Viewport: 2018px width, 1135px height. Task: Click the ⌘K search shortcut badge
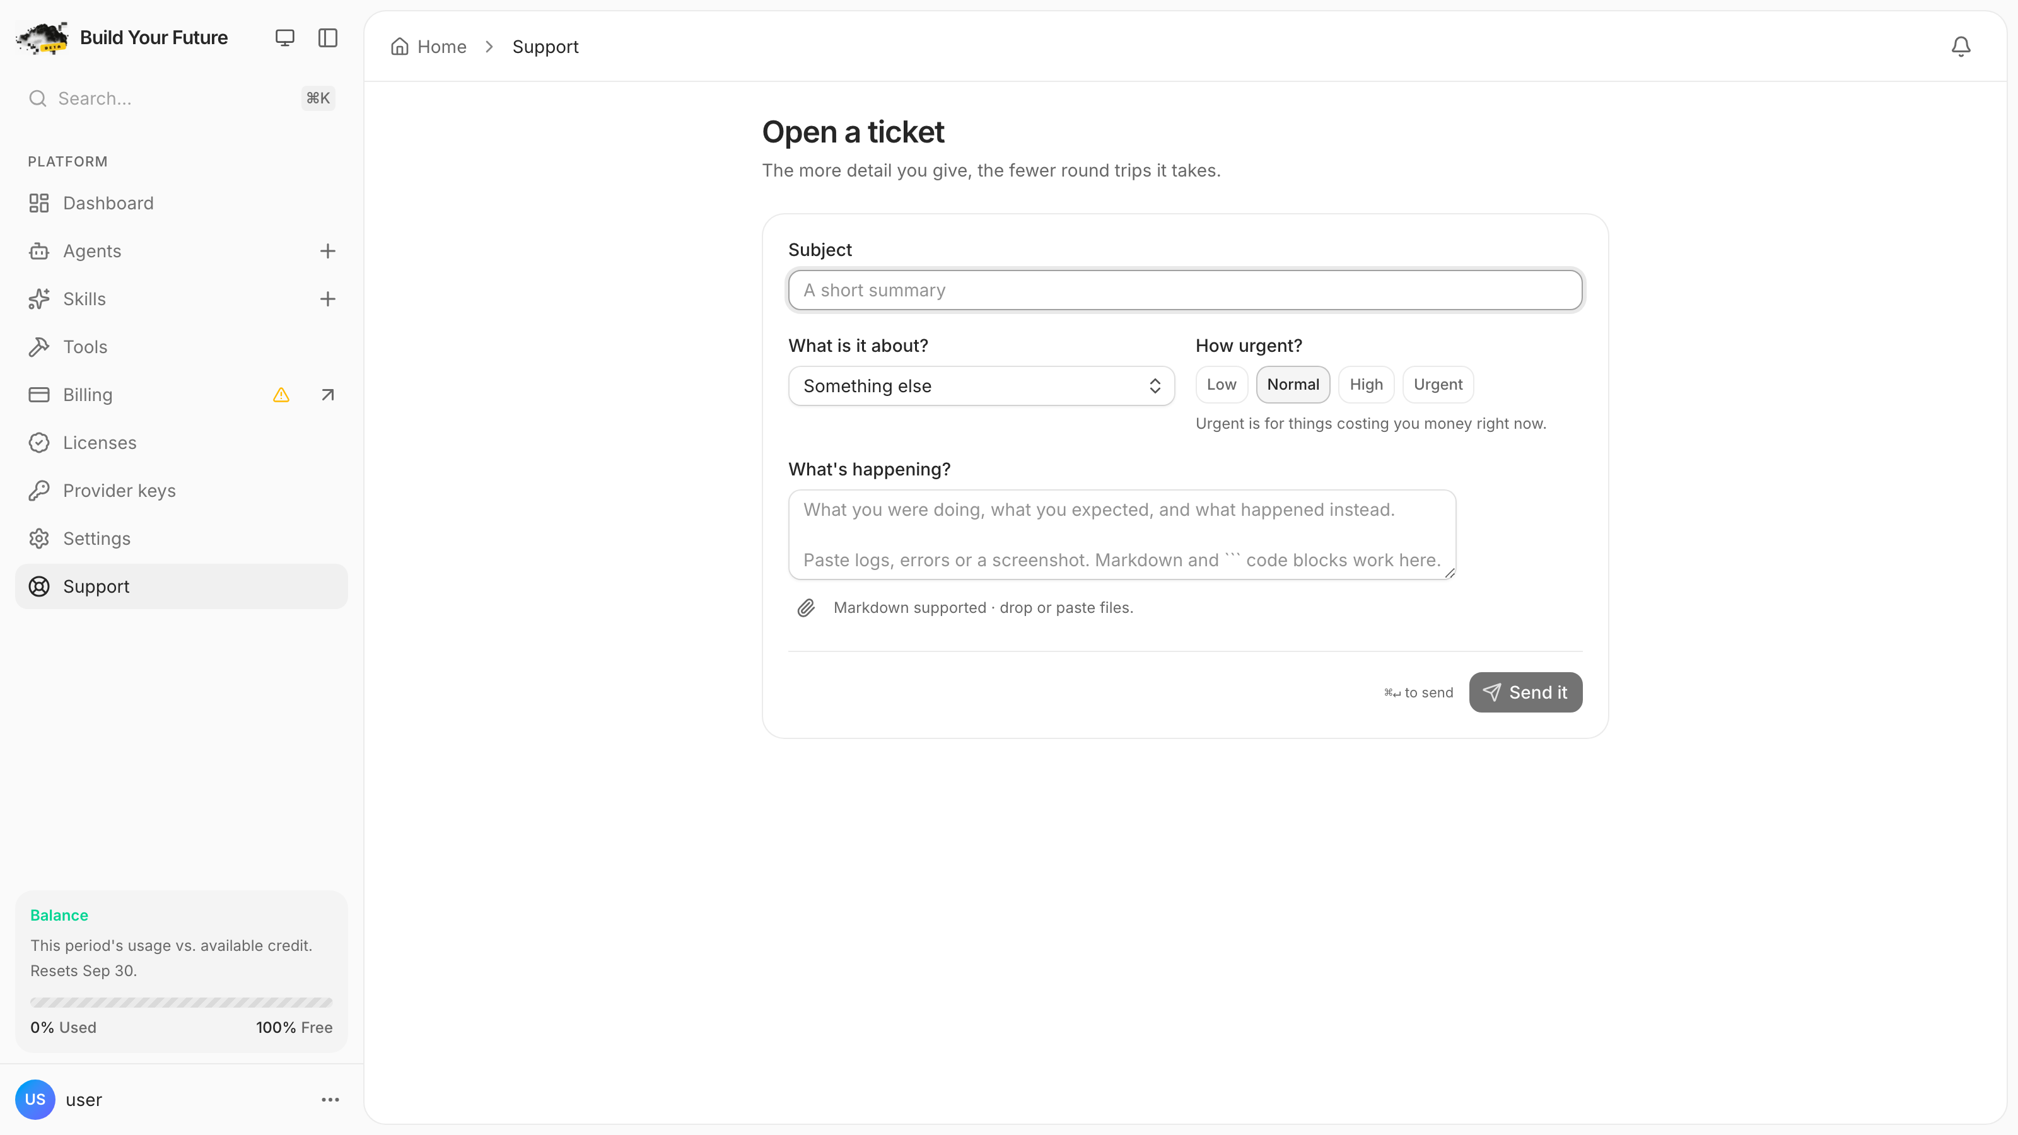click(x=318, y=99)
